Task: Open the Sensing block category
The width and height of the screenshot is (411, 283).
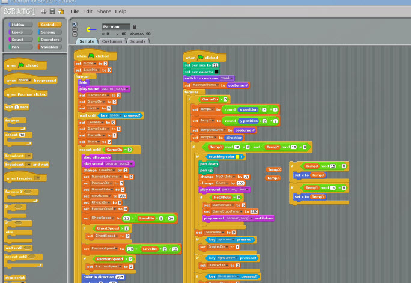Action: [48, 32]
